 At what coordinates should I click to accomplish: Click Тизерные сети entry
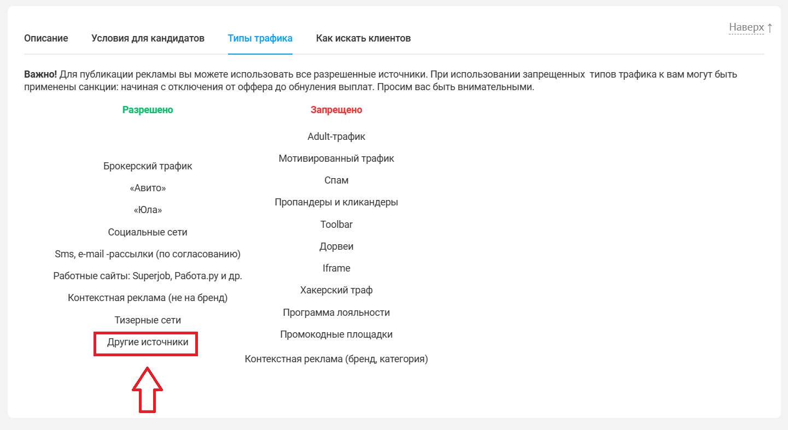click(148, 320)
